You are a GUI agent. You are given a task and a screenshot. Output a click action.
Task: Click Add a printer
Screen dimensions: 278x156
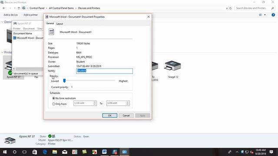point(31,15)
